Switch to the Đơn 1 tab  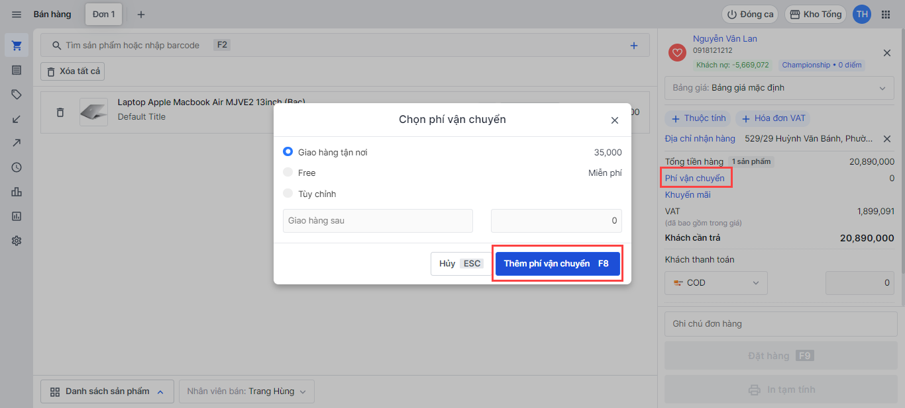point(103,14)
